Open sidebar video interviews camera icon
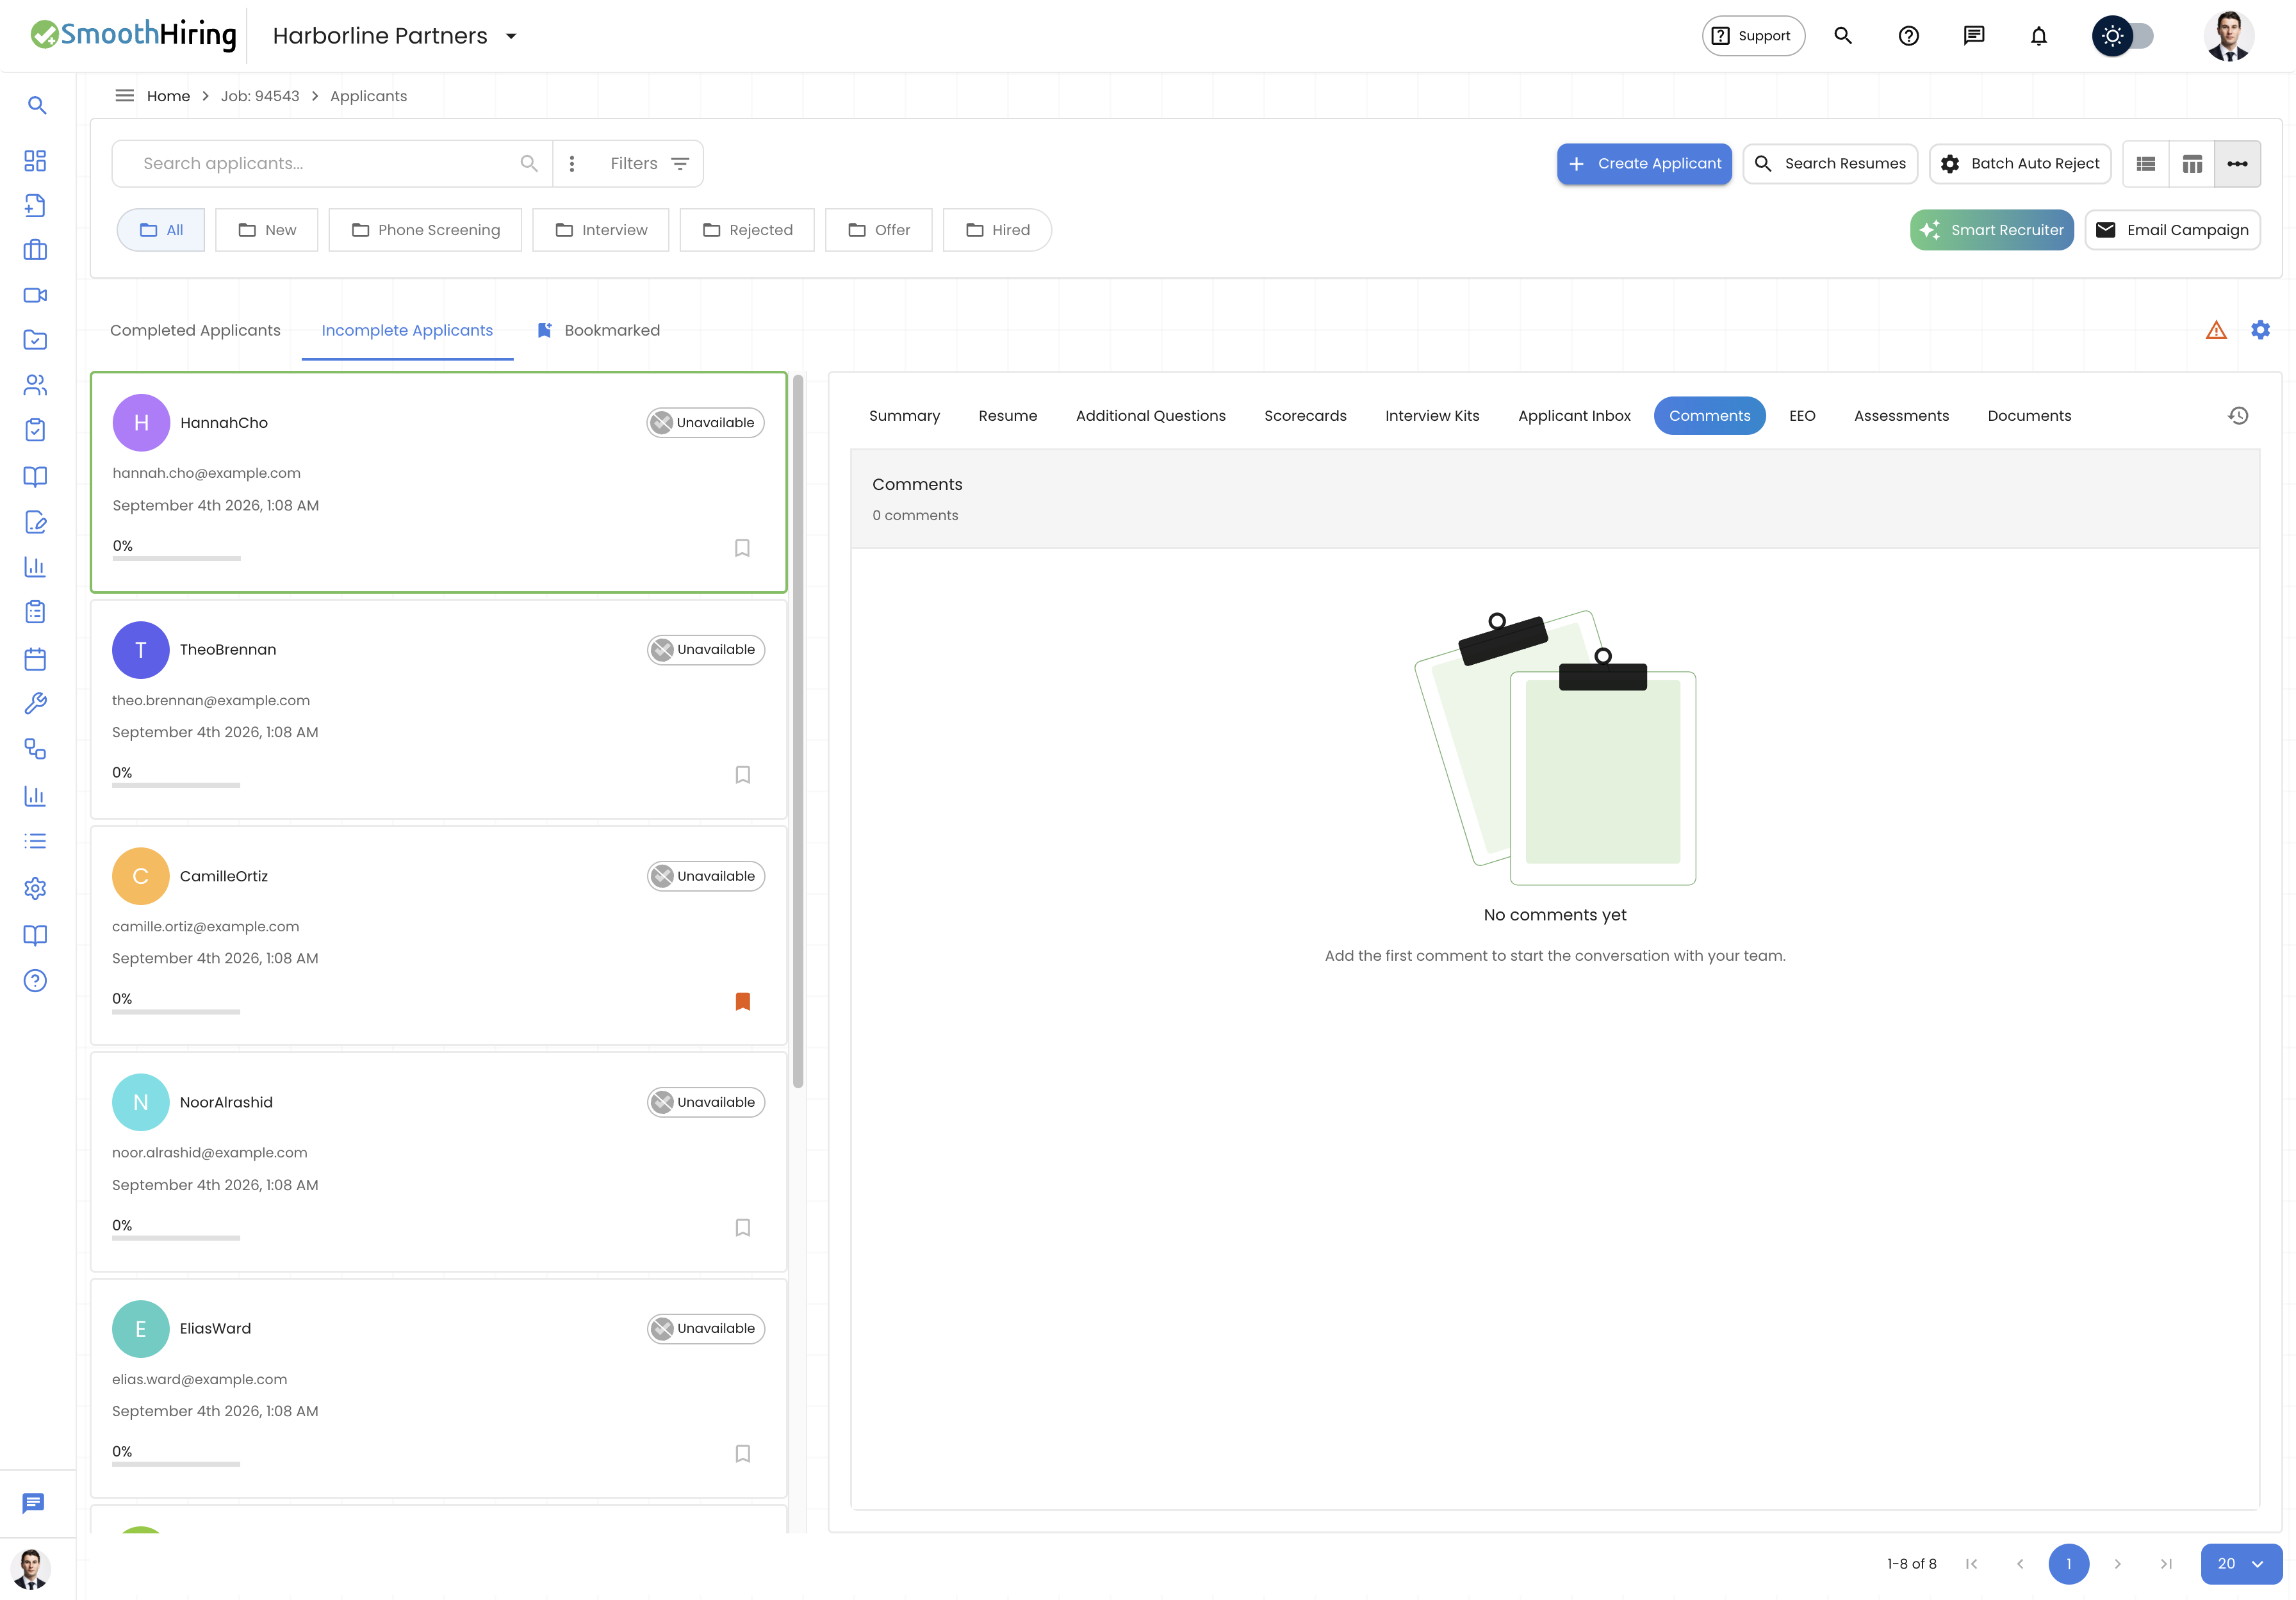 tap(35, 295)
